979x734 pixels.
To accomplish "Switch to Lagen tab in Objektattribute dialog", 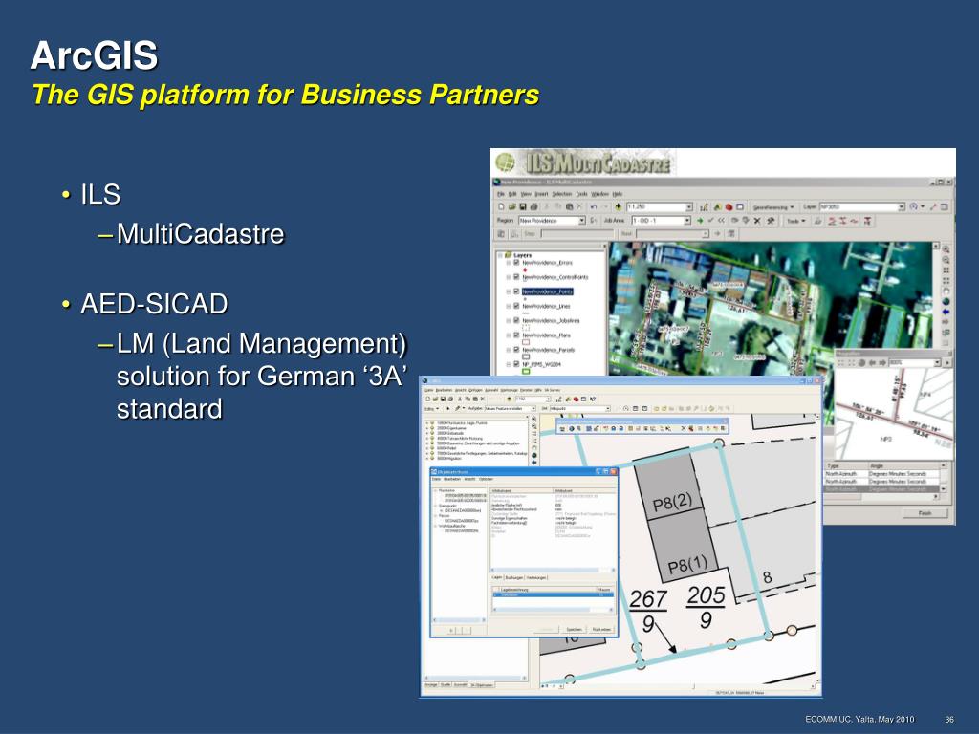I will pyautogui.click(x=497, y=577).
